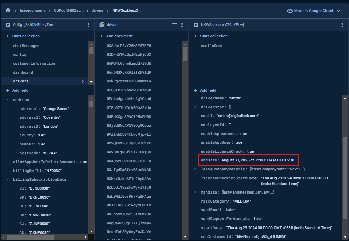Viewport: 349px width, 241px height.
Task: Collapse the billingSubscriptionData map
Action: pyautogui.click(x=7, y=179)
